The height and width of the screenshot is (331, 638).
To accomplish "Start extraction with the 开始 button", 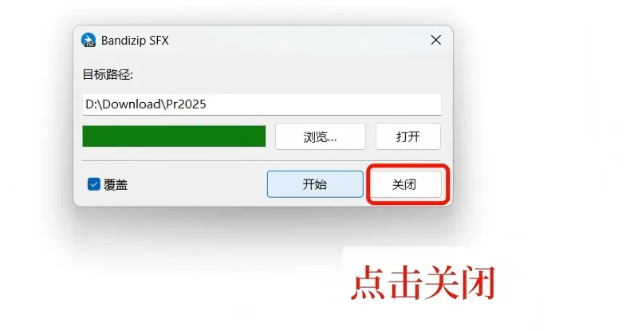I will pos(315,184).
